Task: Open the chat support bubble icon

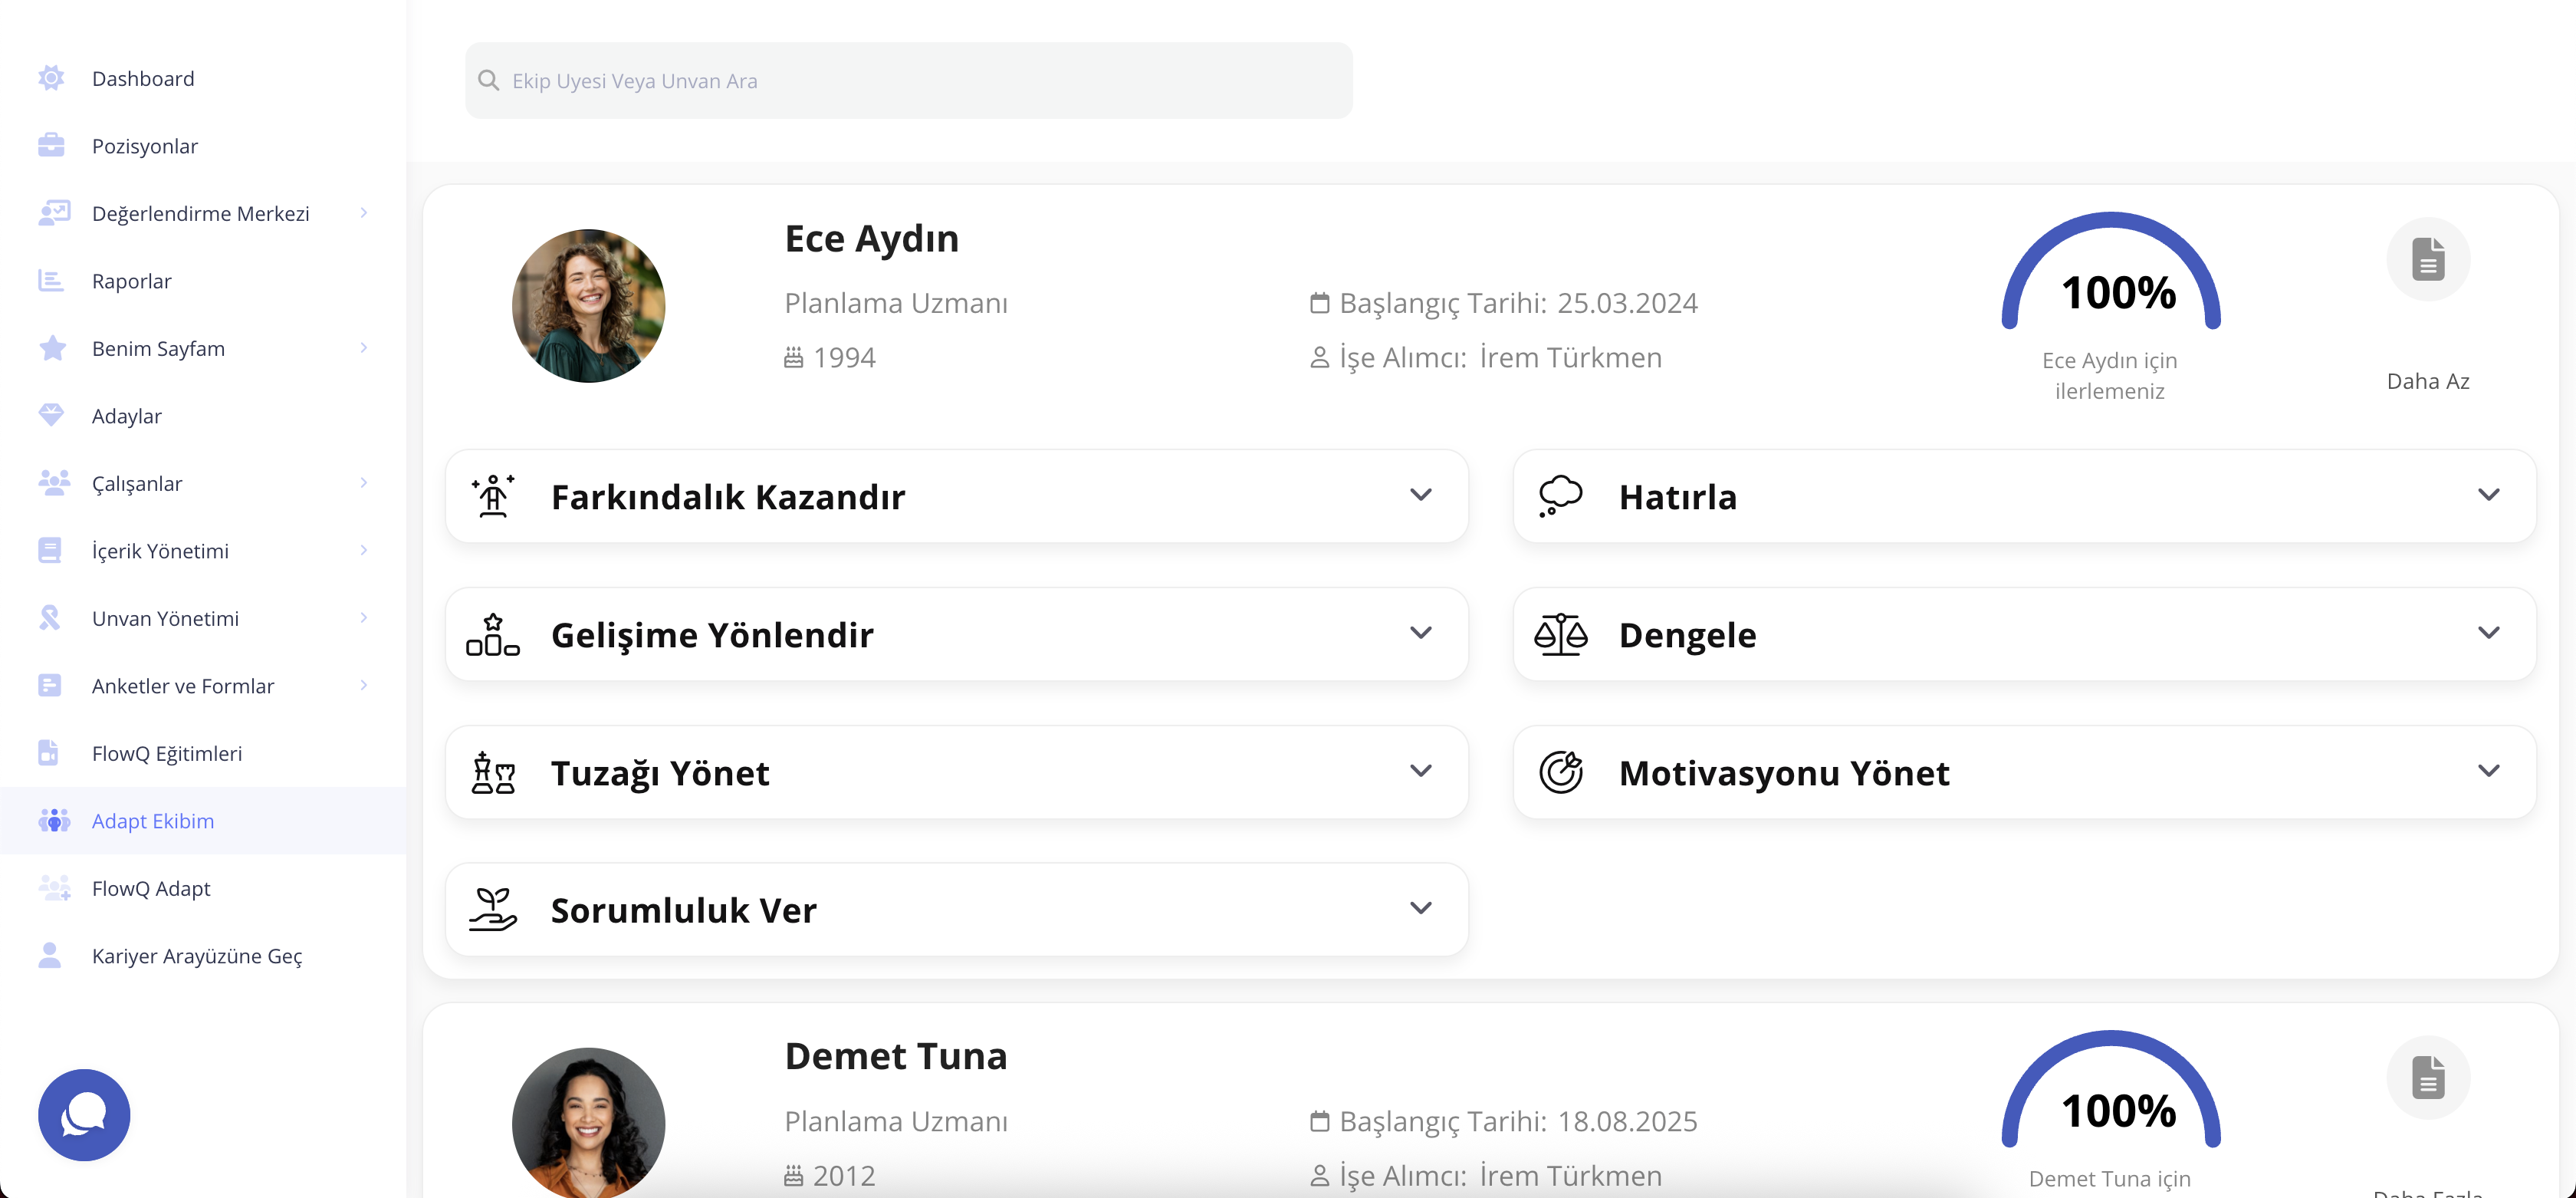Action: coord(84,1114)
